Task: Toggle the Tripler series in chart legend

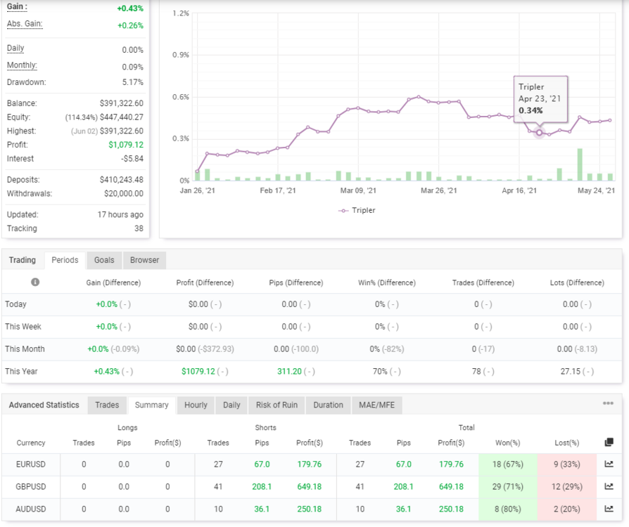Action: point(357,210)
